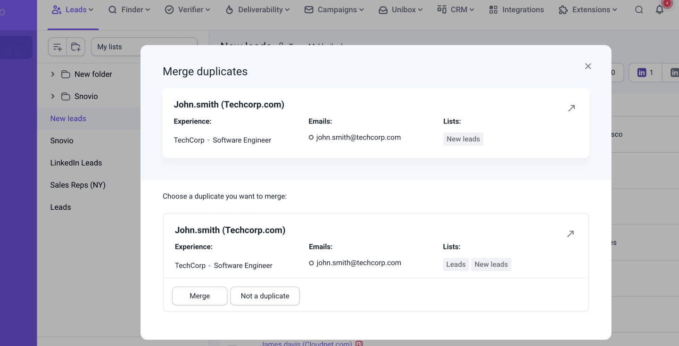679x346 pixels.
Task: Click the Integrations grid icon
Action: tap(493, 10)
